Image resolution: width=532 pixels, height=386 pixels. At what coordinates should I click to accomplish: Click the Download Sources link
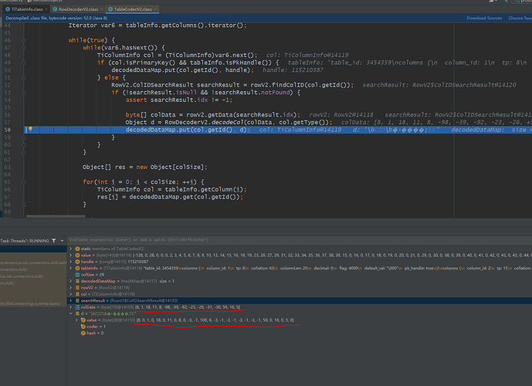click(x=485, y=18)
